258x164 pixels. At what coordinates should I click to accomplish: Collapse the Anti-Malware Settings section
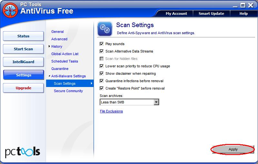pos(49,76)
